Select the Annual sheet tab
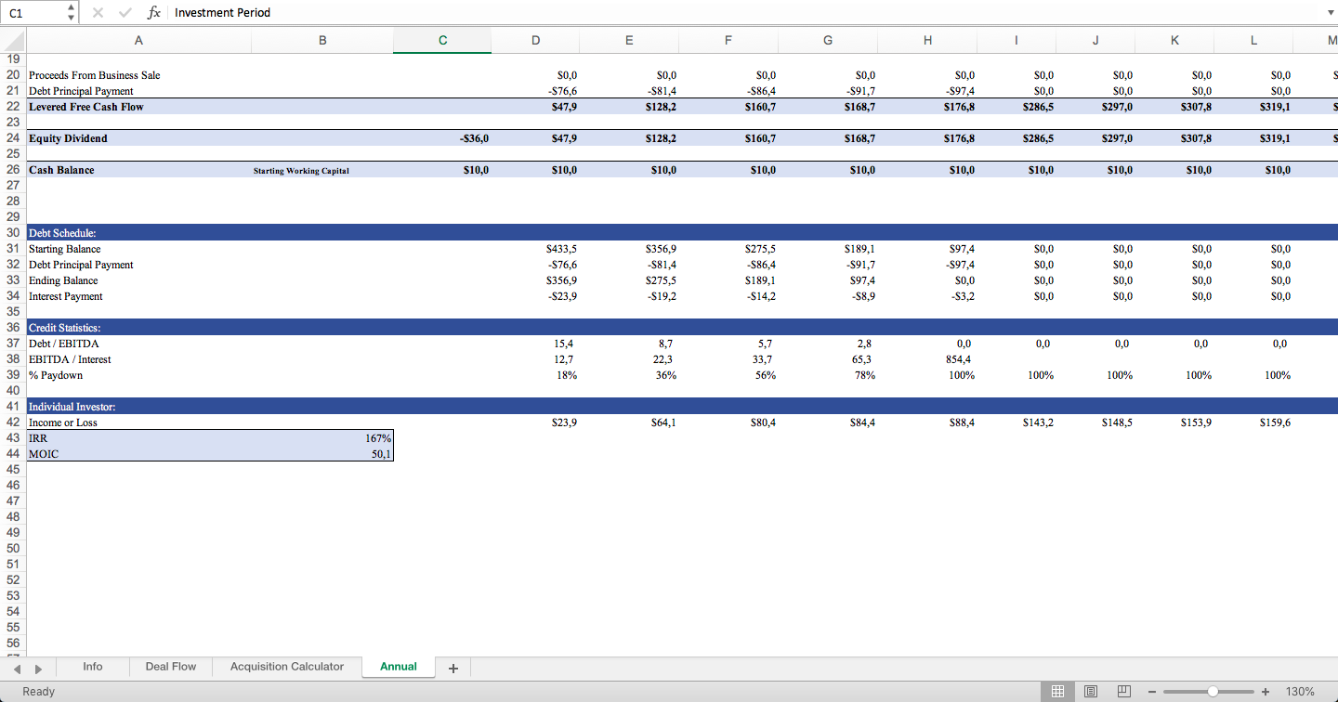This screenshot has height=702, width=1338. point(399,667)
